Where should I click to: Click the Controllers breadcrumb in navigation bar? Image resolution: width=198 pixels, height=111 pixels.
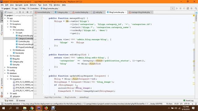pyautogui.click(x=33, y=8)
